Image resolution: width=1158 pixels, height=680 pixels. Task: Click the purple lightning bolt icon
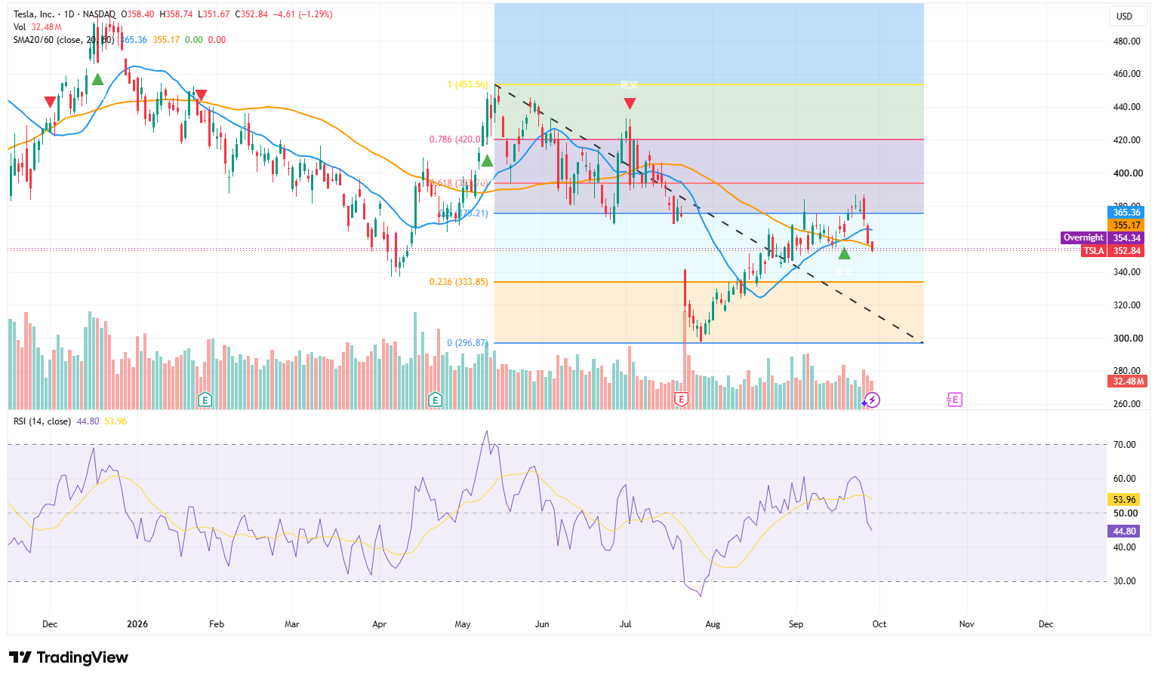(872, 400)
